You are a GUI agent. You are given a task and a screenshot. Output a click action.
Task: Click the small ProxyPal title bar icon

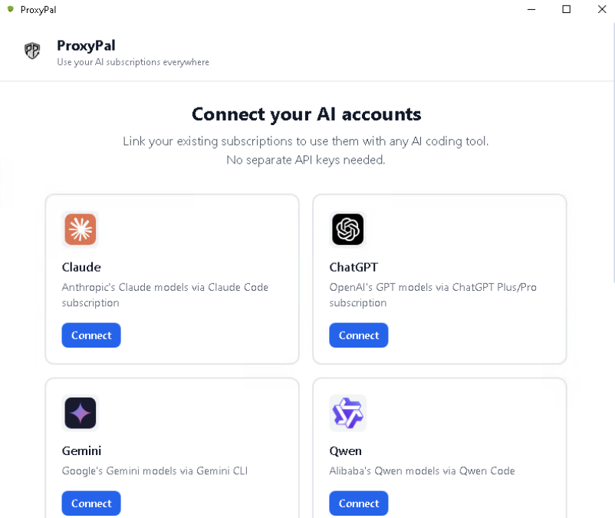coord(11,9)
